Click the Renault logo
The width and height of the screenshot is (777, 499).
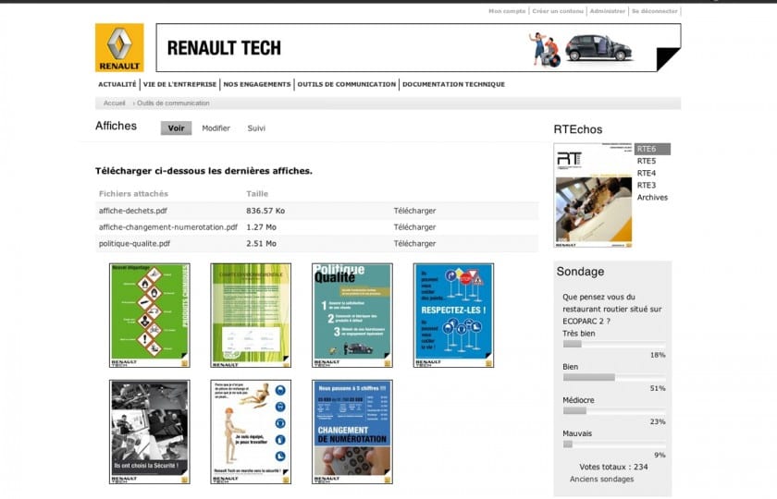click(119, 47)
